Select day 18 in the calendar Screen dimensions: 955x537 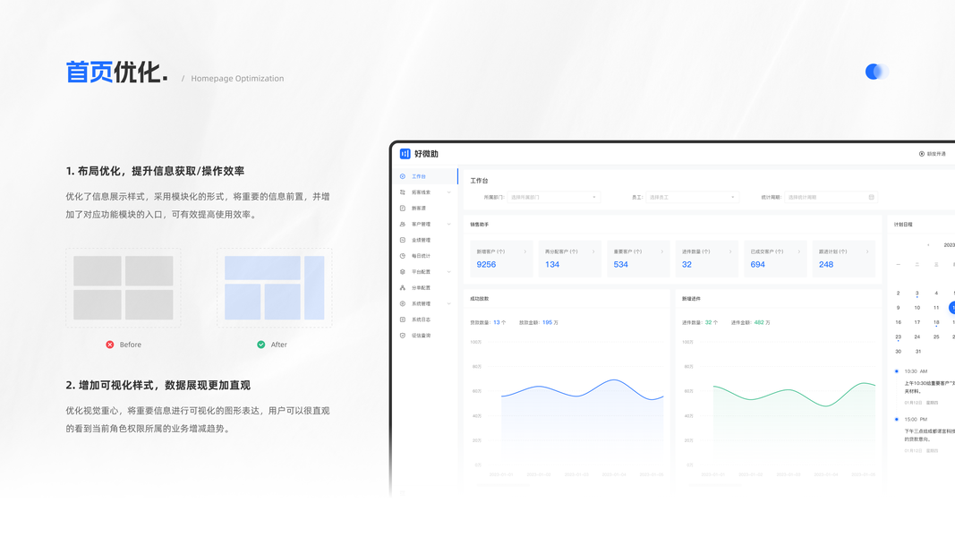tap(936, 323)
